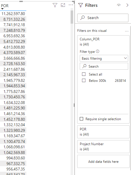Click the Search box under Basic filtering

104,66
